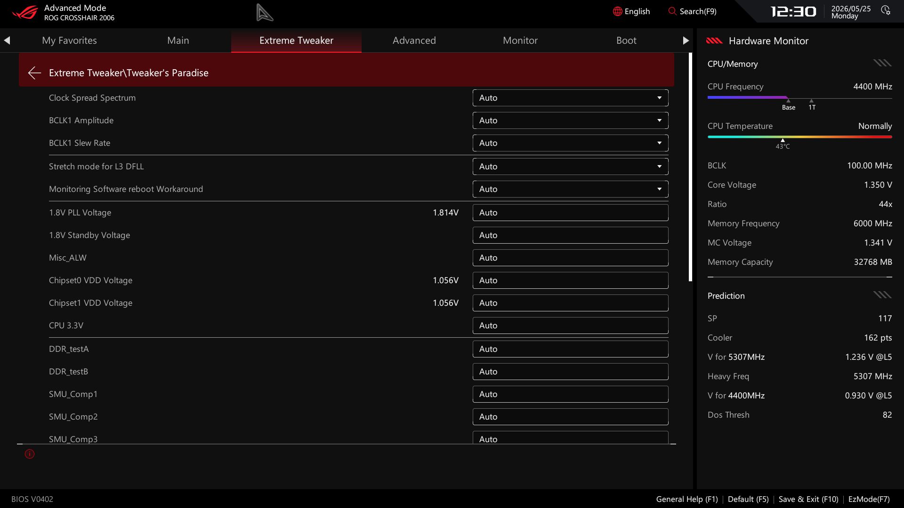Image resolution: width=904 pixels, height=508 pixels.
Task: Click Ratio 44x value
Action: 885,204
